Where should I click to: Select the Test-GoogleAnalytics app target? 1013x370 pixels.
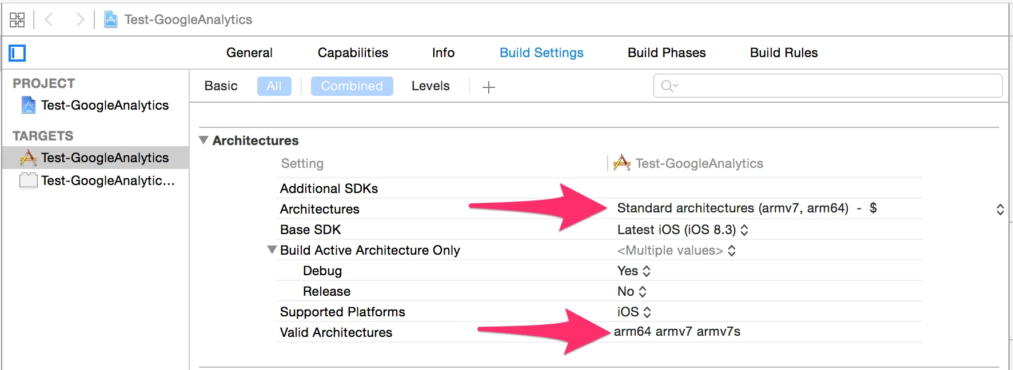(x=105, y=158)
